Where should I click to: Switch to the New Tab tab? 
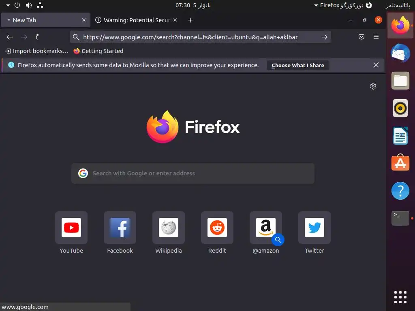click(45, 20)
